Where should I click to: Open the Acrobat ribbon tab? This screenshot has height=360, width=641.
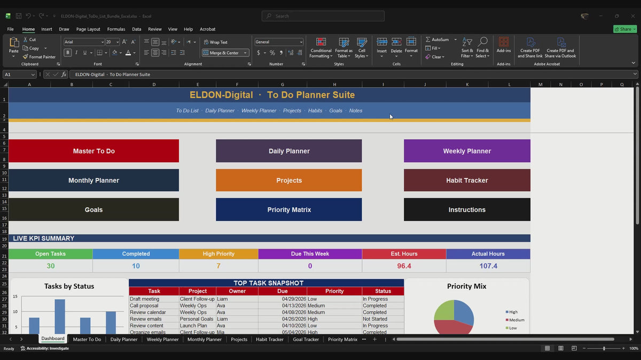point(207,29)
